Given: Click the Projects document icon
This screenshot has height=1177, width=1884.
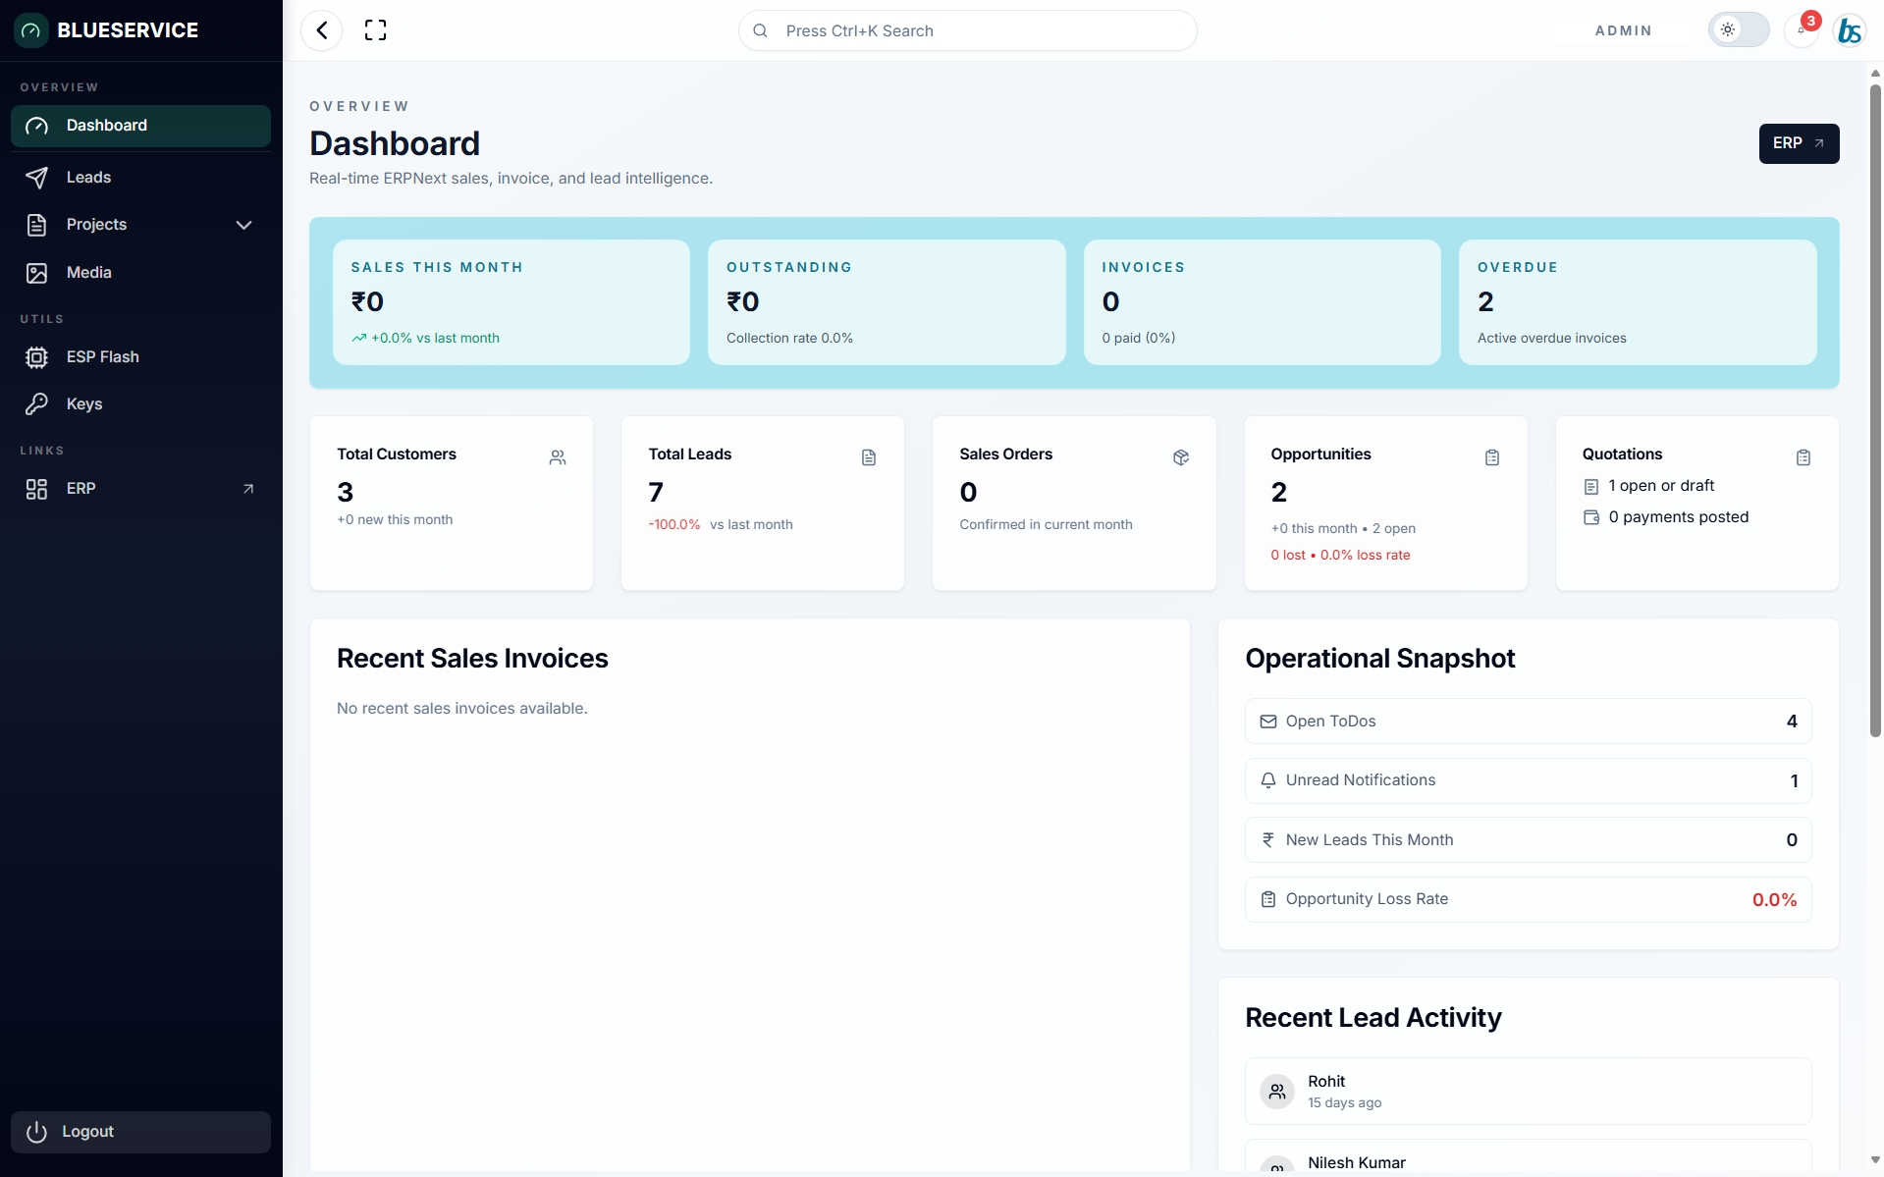Looking at the screenshot, I should click(x=36, y=225).
